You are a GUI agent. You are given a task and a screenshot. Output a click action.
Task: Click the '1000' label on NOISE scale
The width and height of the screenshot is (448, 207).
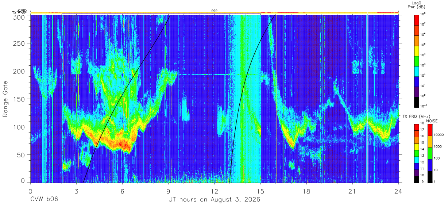pos(438,147)
